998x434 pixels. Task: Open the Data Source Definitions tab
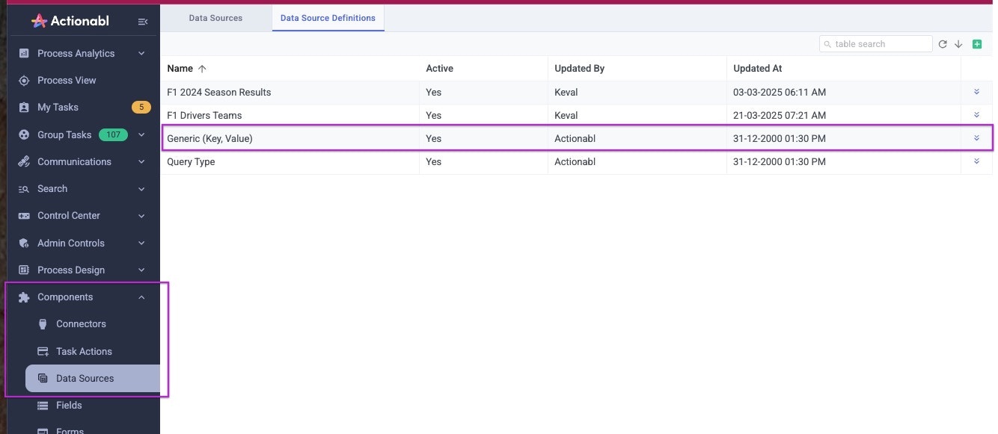pos(328,17)
